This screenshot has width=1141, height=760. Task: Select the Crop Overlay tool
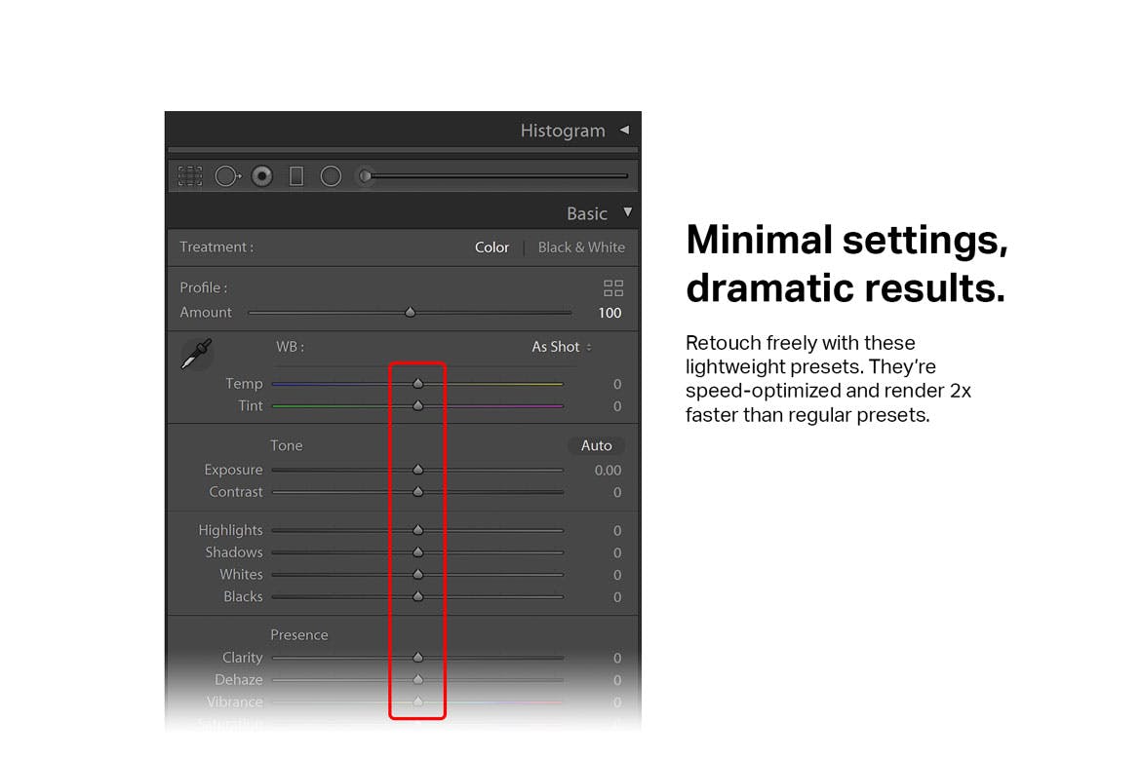coord(190,176)
